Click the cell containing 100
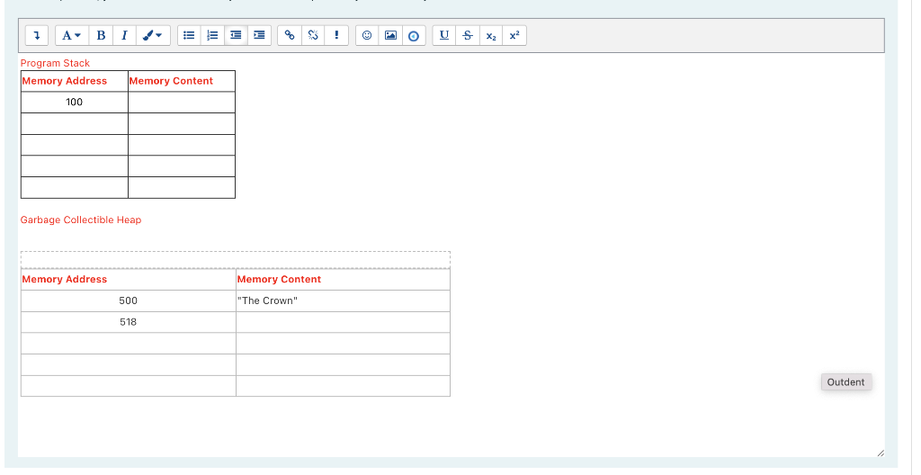 pyautogui.click(x=75, y=103)
